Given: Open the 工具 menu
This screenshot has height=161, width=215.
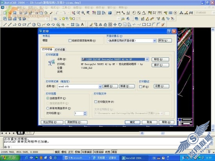Looking at the screenshot, I should point(66,7).
